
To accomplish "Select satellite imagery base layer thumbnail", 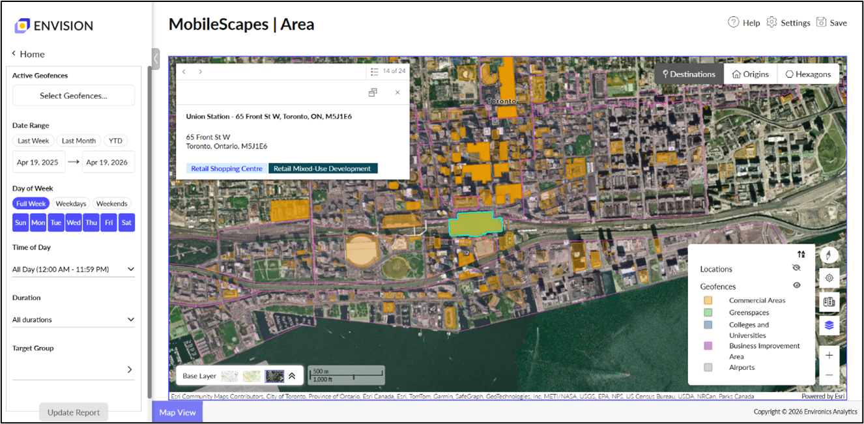I will point(274,376).
